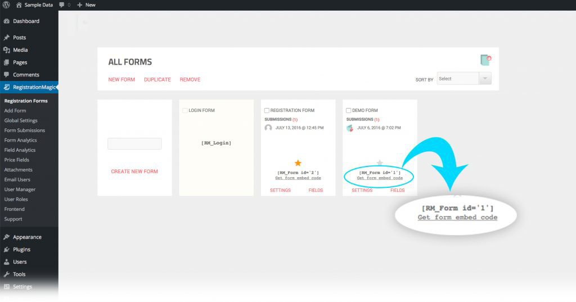Expand the RegistrationMagic sidebar menu
Image resolution: width=576 pixels, height=302 pixels.
(33, 87)
